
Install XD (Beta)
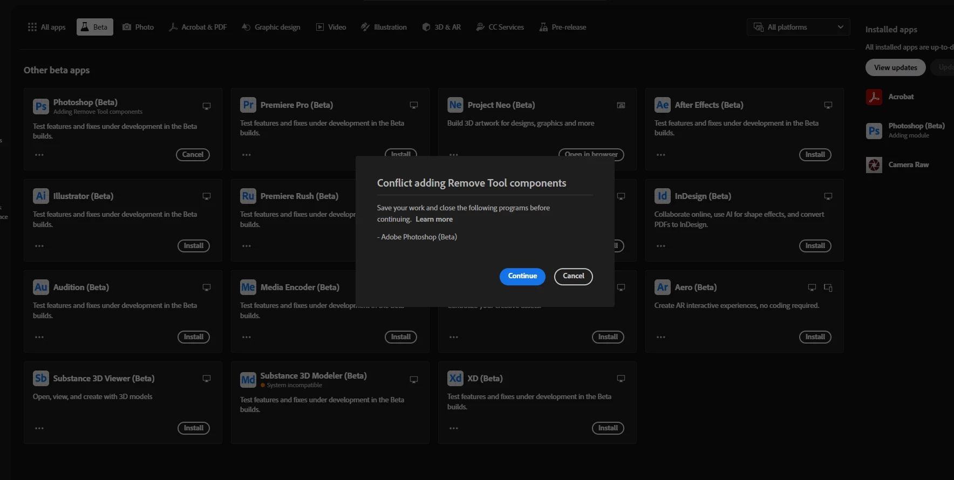coord(608,428)
